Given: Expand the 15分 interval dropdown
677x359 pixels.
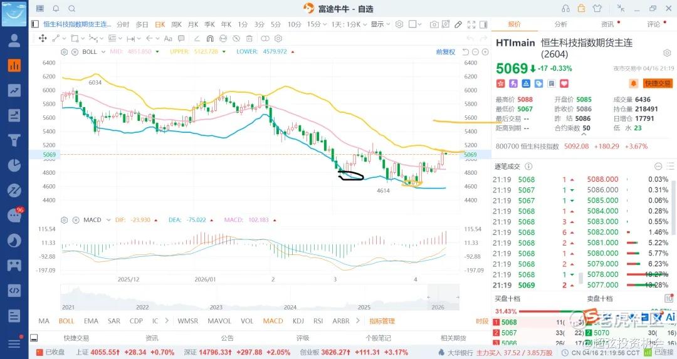Looking at the screenshot, I should point(315,24).
